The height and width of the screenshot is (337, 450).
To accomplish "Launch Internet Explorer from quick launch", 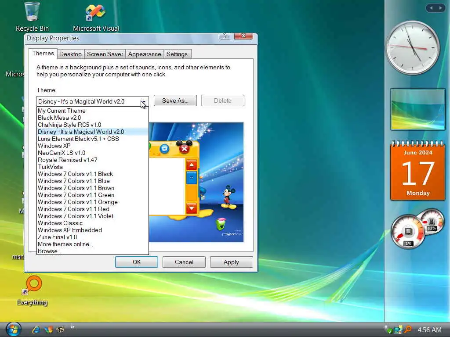I will (36, 330).
